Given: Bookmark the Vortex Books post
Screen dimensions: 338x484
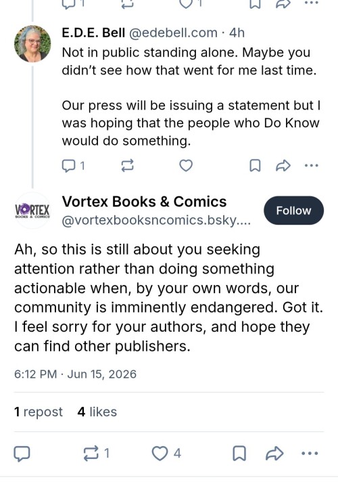Looking at the screenshot, I should (x=239, y=454).
